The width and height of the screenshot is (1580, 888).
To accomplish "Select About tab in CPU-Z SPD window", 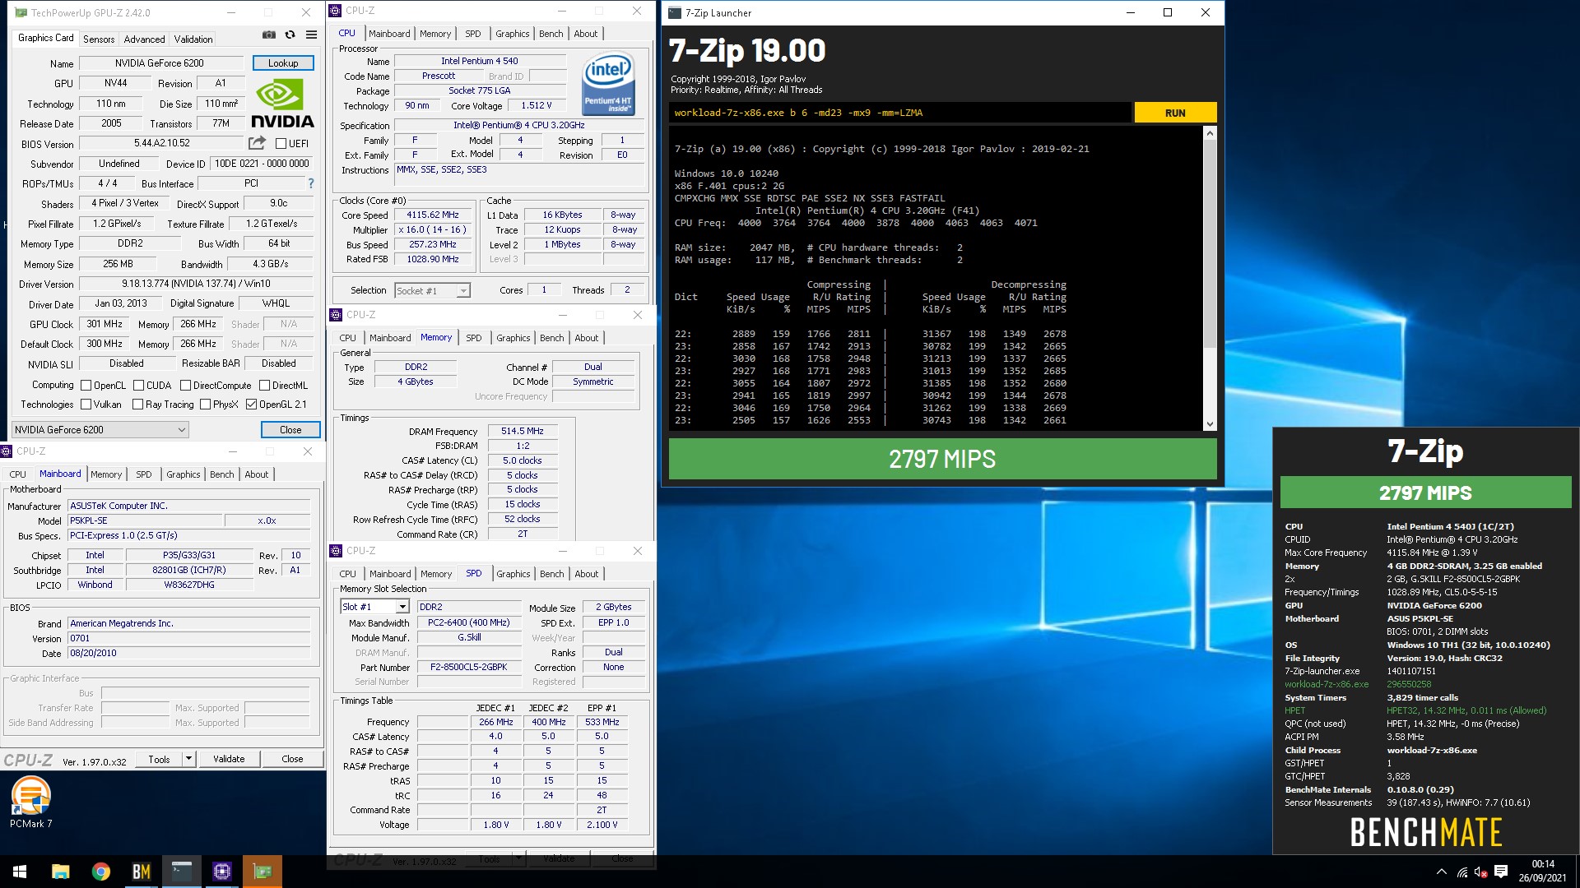I will click(x=587, y=574).
